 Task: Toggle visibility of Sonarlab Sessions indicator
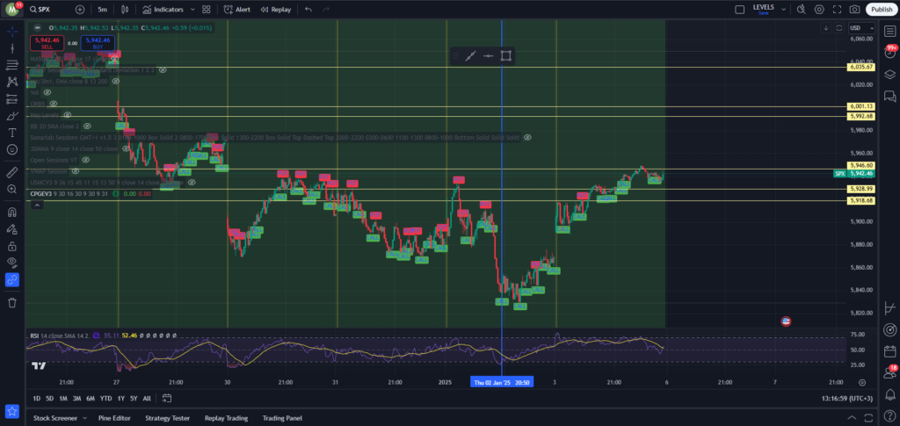pos(527,138)
